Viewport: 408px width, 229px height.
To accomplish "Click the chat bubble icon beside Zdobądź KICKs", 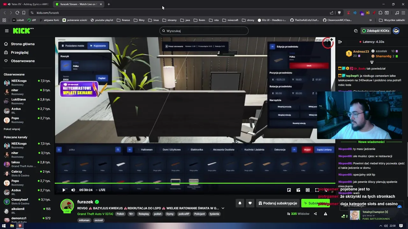I will click(356, 31).
